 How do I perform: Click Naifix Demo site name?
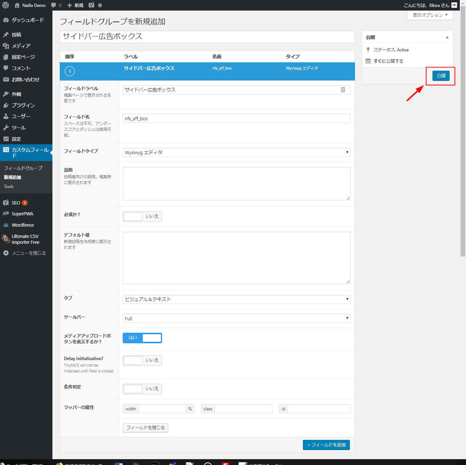click(34, 5)
